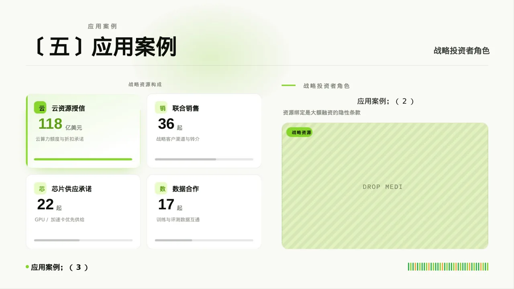
Task: Click the small 应用案例 label above the heading
Action: point(102,26)
